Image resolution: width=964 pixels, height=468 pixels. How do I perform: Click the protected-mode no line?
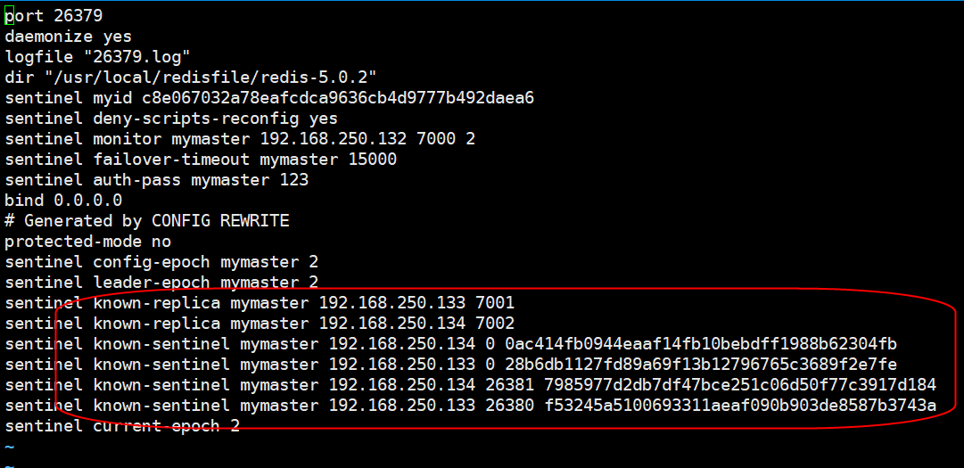click(x=87, y=242)
